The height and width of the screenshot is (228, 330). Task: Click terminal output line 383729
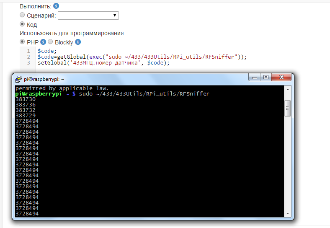point(26,116)
